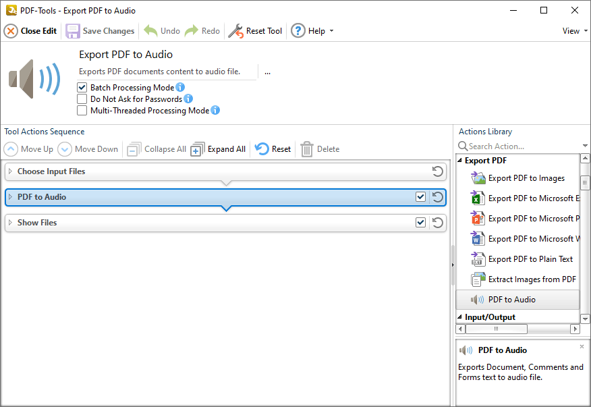Screen dimensions: 591x407
Task: Click the horizontal scrollbar thumb in Actions Library
Action: click(x=497, y=329)
